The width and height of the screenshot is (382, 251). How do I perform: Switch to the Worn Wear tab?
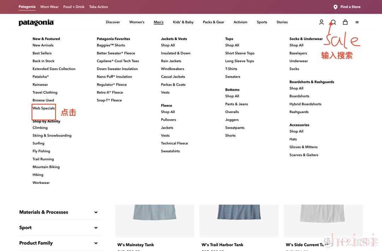(50, 7)
